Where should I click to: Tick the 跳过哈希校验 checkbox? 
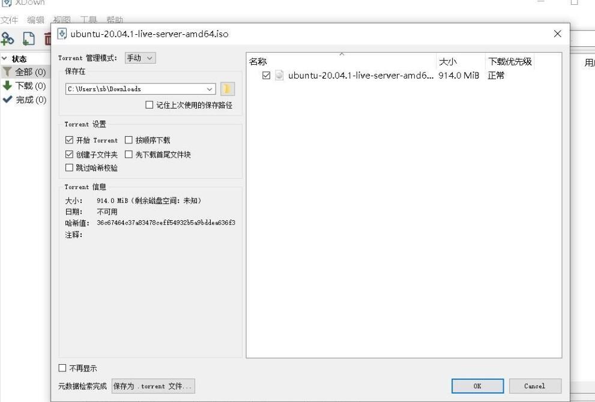point(69,167)
